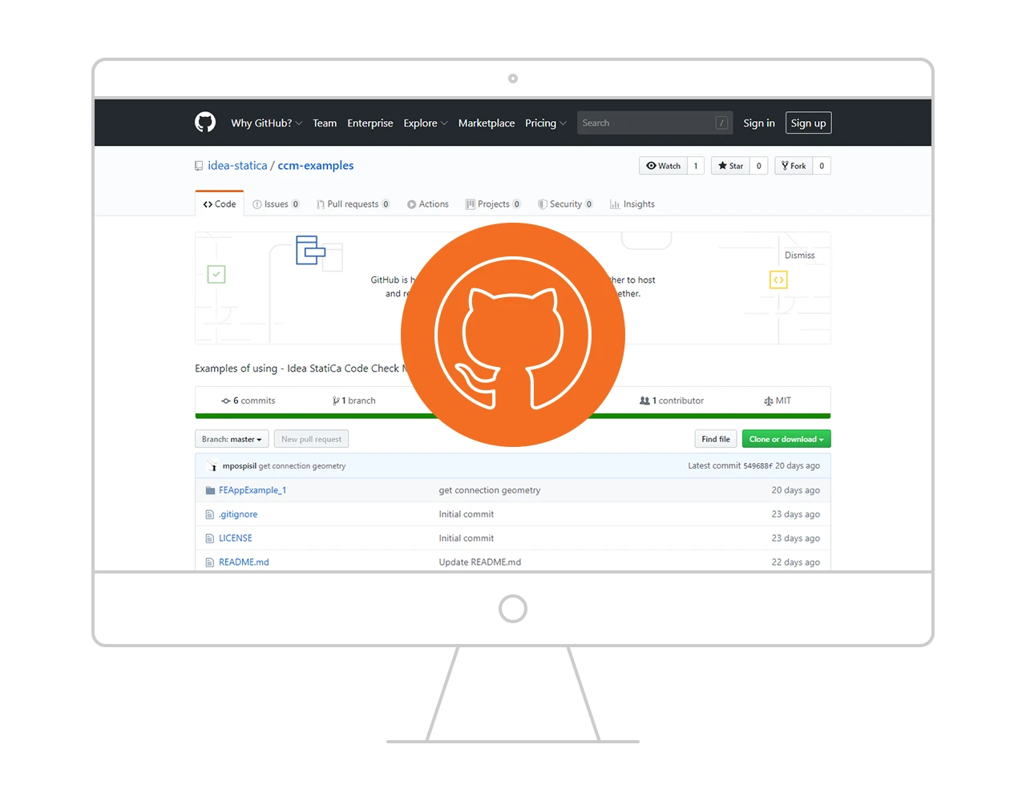This screenshot has height=801, width=1026.
Task: Open the Find file button
Action: (x=716, y=439)
